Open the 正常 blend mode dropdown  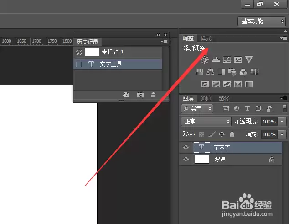point(206,122)
